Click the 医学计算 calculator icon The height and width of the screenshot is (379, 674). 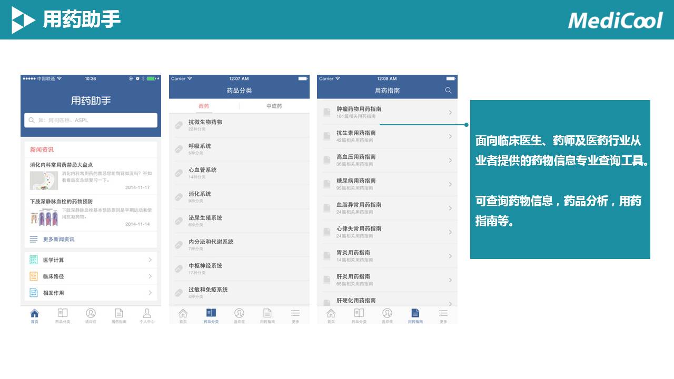[x=34, y=260]
